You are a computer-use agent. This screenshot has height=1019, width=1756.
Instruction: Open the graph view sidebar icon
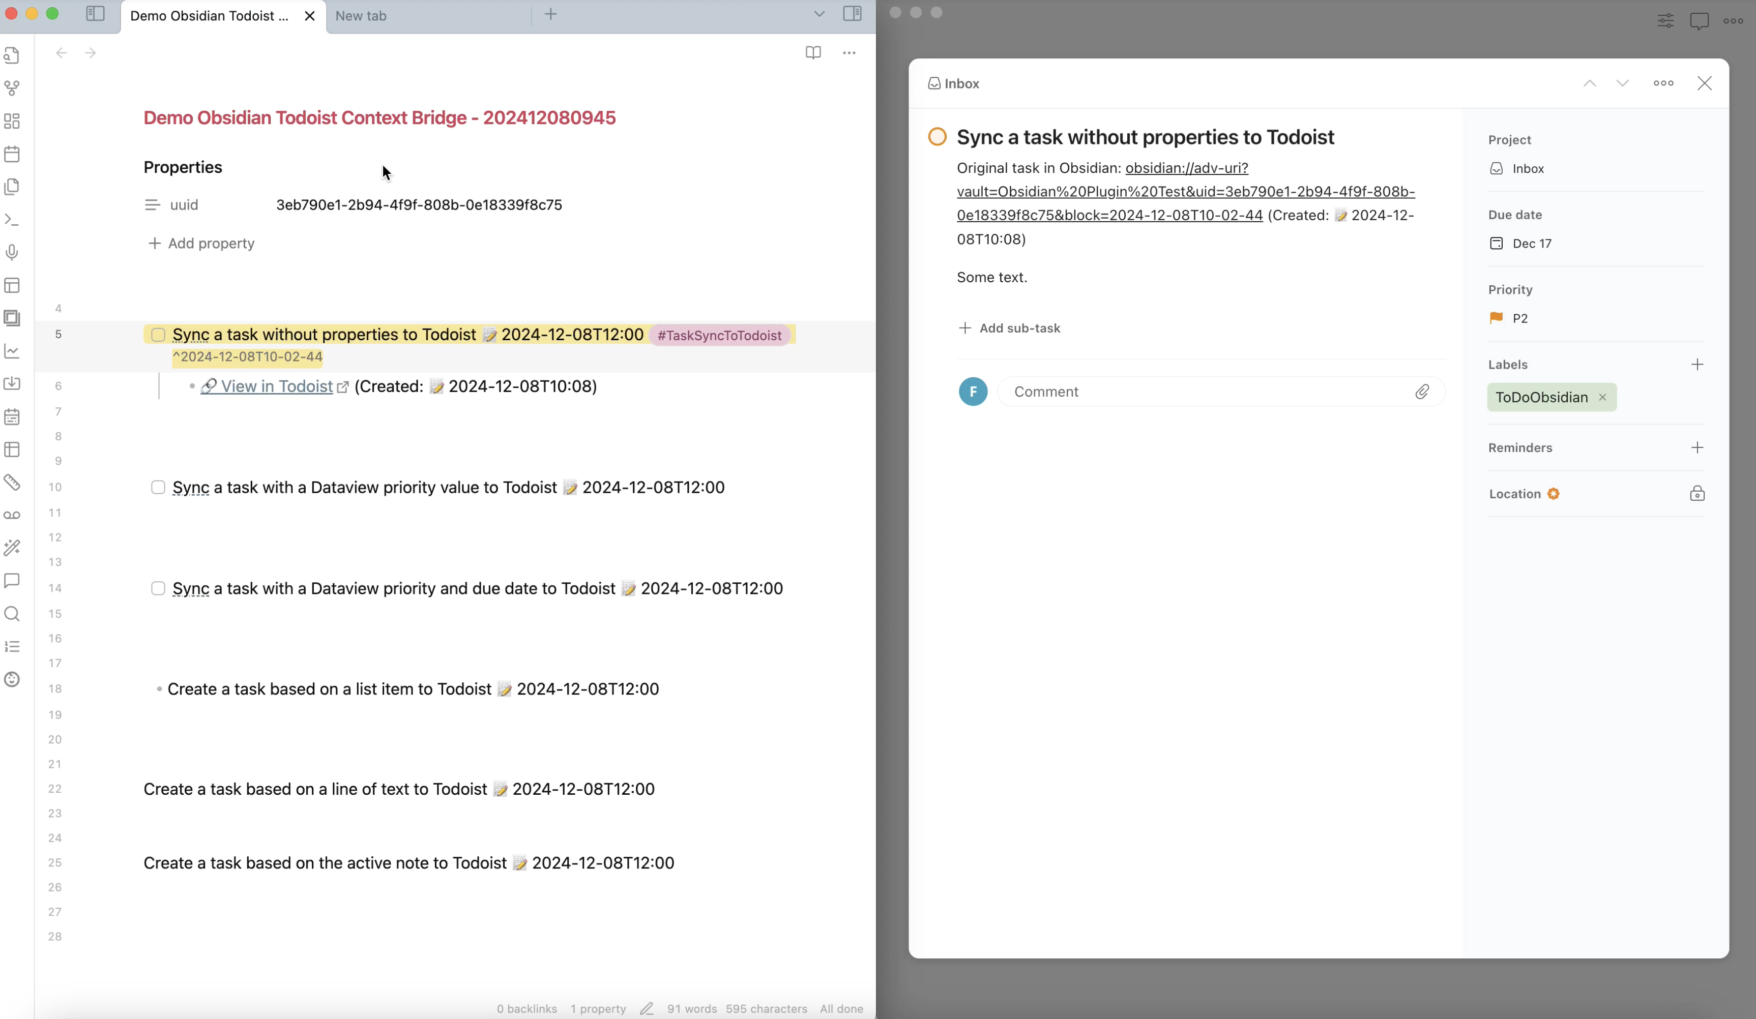(x=12, y=88)
